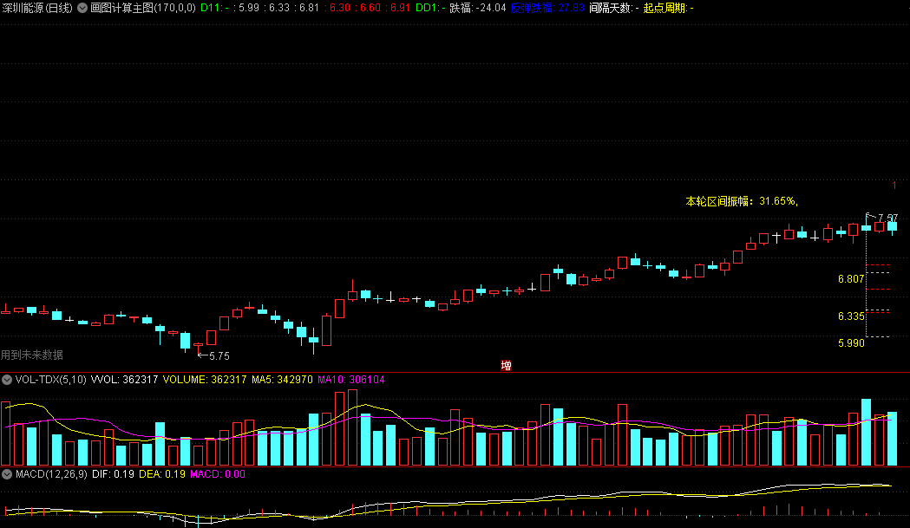Open the main chart indicator dropdown arrow

[x=82, y=8]
